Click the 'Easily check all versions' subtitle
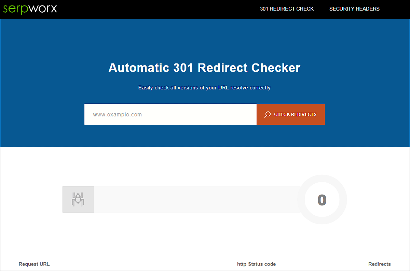The width and height of the screenshot is (410, 271). 204,88
